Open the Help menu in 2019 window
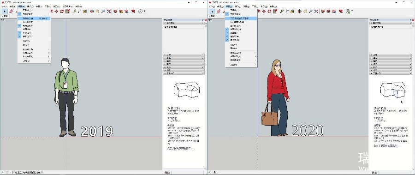Screen dimensions: 415x175 (x=78, y=6)
